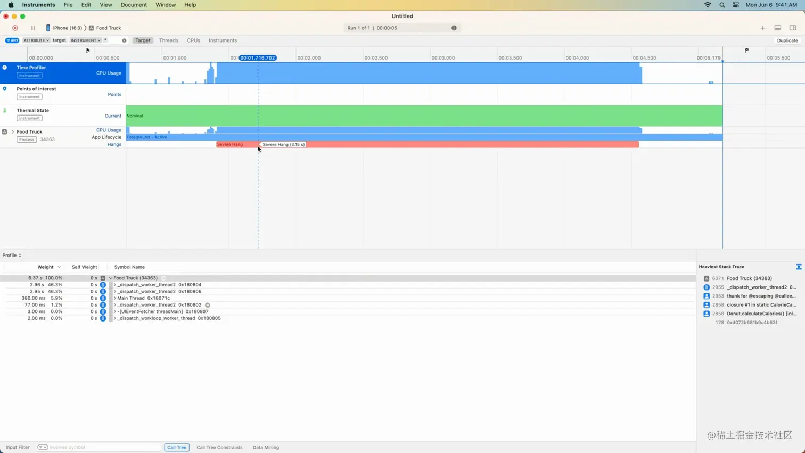
Task: Click the ANY filter token
Action: tap(12, 40)
